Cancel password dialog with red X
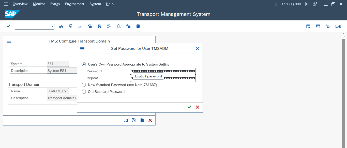The height and width of the screenshot is (148, 347). coord(198,107)
